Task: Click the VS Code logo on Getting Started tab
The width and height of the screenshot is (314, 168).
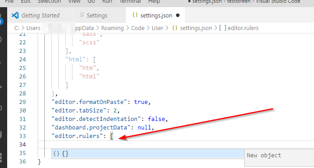Action: (x=15, y=15)
